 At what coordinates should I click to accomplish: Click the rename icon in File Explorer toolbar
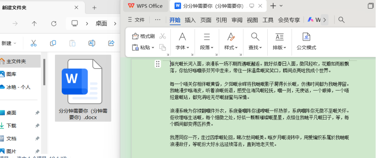coord(91,43)
